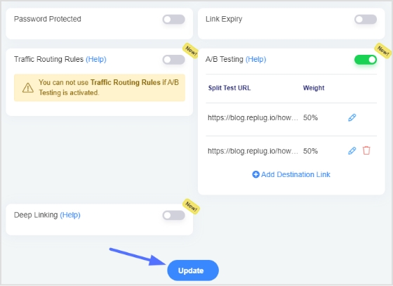The width and height of the screenshot is (393, 286).
Task: Click the New badge on A/B Testing card
Action: coord(383,51)
